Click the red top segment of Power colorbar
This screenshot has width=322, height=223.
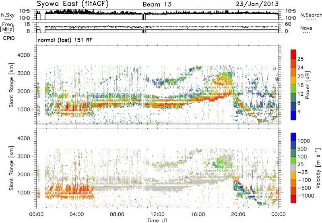pyautogui.click(x=293, y=54)
